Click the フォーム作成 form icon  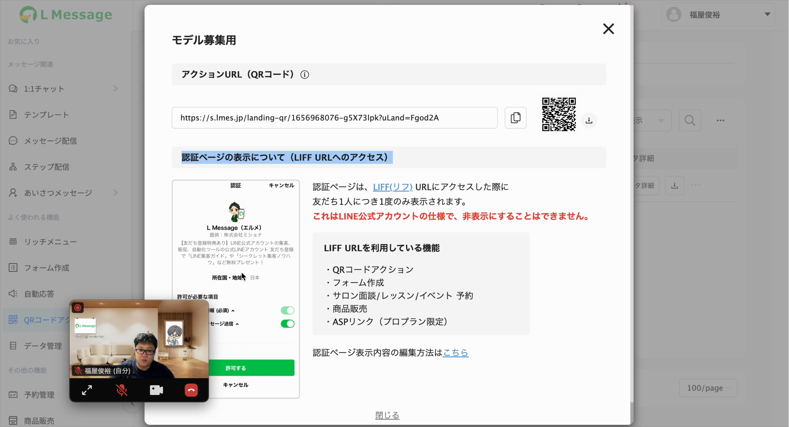click(13, 268)
